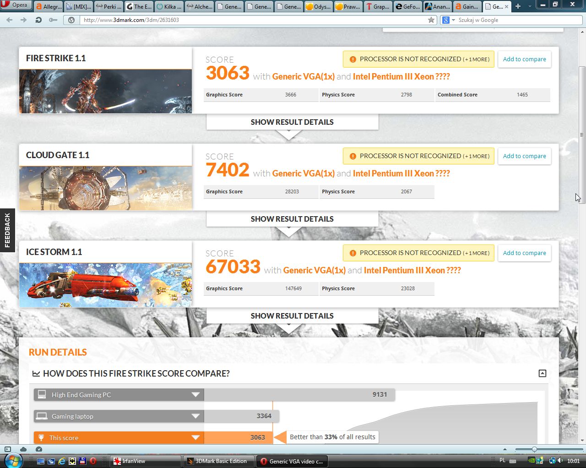Click the volume speaker tray icon
586x468 pixels.
pos(560,461)
